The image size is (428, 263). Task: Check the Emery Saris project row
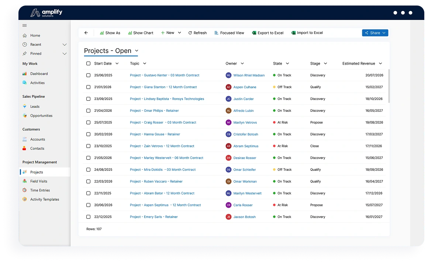tap(89, 217)
